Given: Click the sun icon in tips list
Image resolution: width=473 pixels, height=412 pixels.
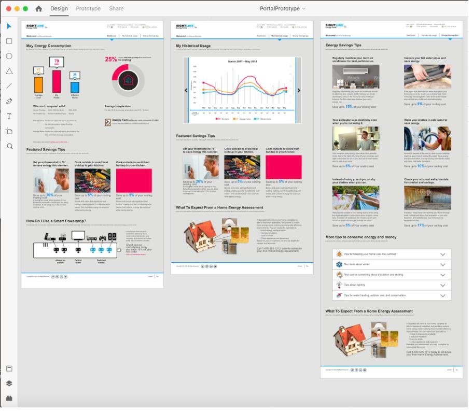Looking at the screenshot, I should click(x=342, y=257).
